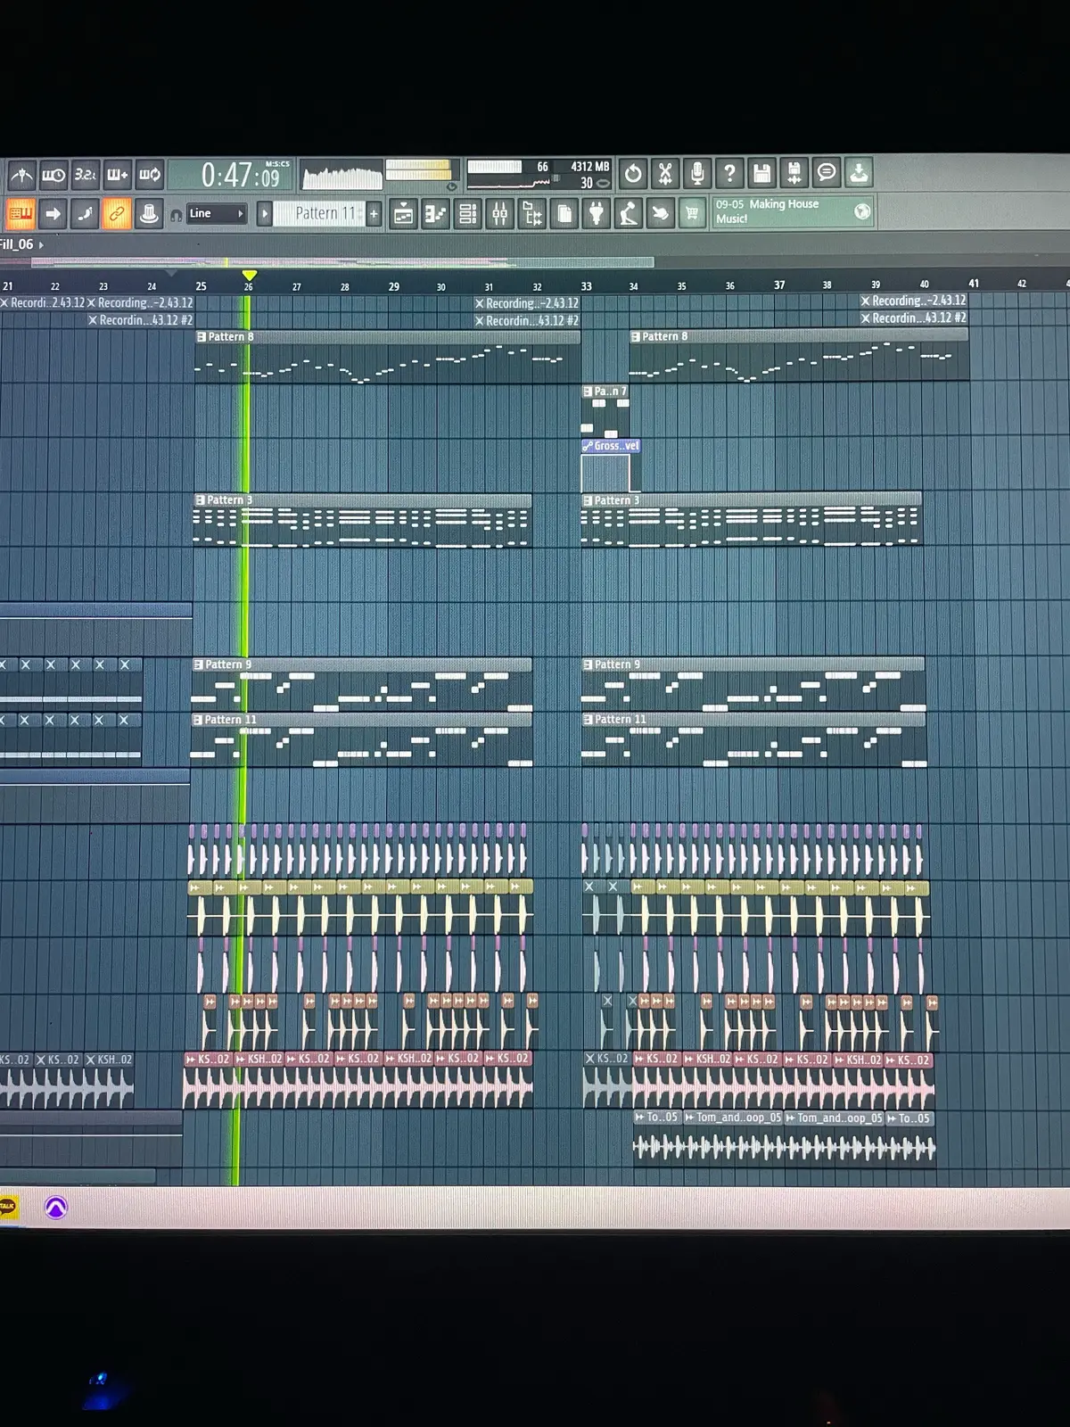
Task: Open the Line snap dropdown
Action: point(217,214)
